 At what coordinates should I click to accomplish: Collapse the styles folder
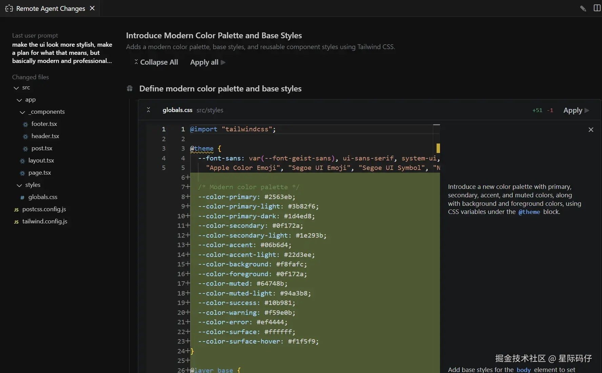pos(19,185)
